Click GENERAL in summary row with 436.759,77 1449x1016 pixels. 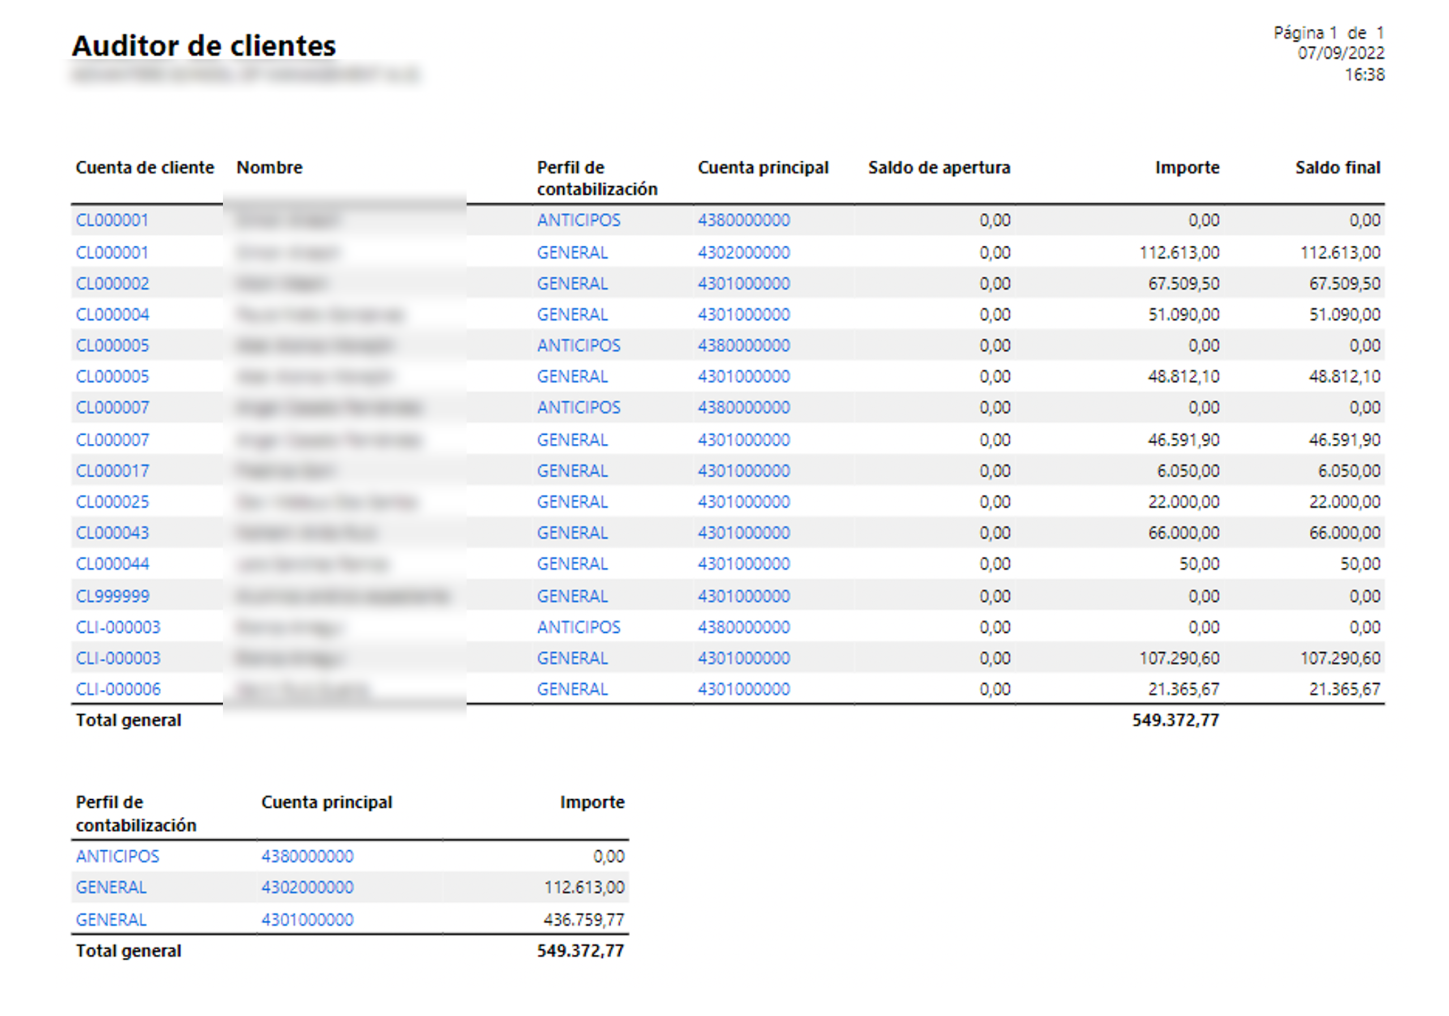[111, 919]
